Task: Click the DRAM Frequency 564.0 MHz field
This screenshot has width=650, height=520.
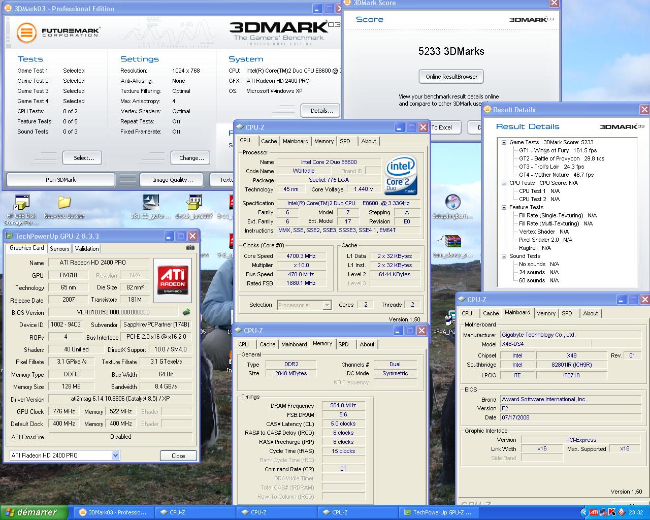Action: click(343, 405)
